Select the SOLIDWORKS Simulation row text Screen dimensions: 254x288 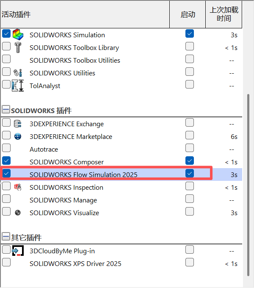click(67, 35)
